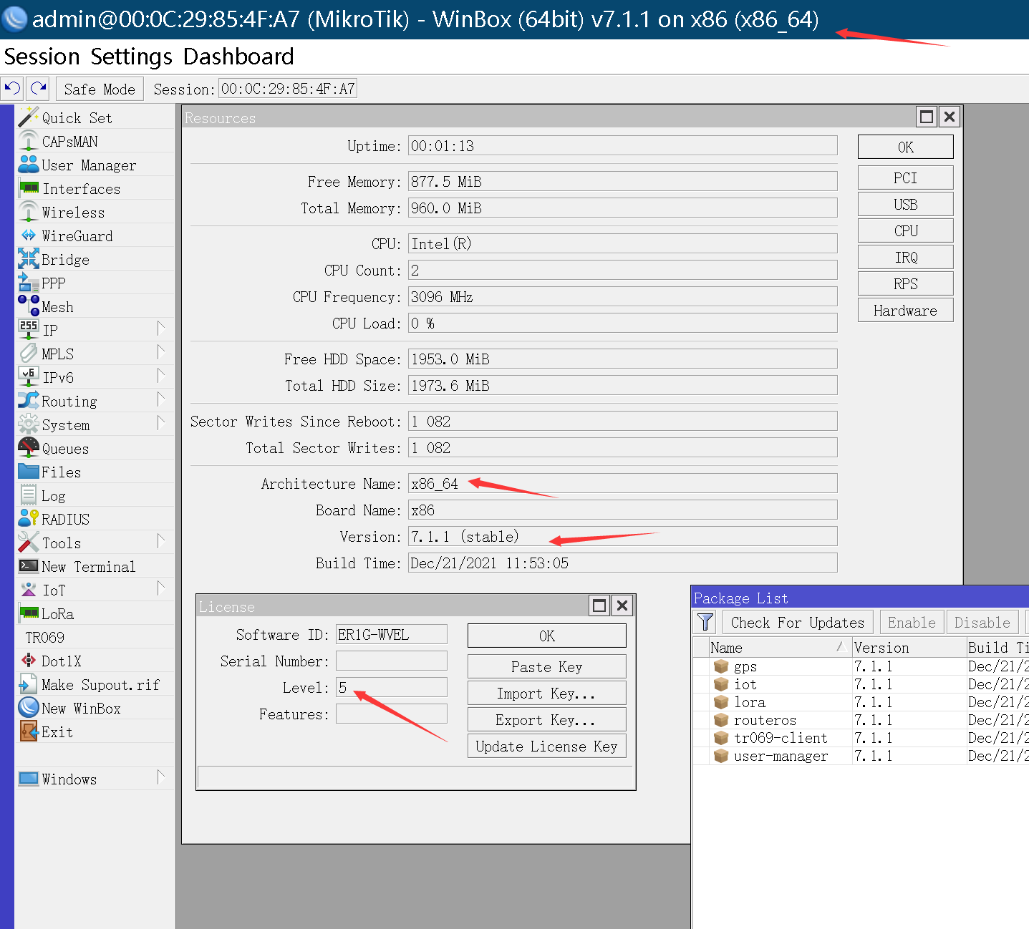Click the Architecture Name value x86_64

click(435, 484)
